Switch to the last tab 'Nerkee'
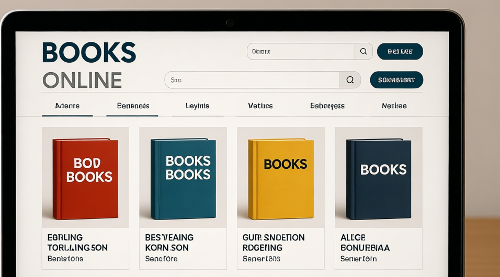500x277 pixels. click(394, 106)
